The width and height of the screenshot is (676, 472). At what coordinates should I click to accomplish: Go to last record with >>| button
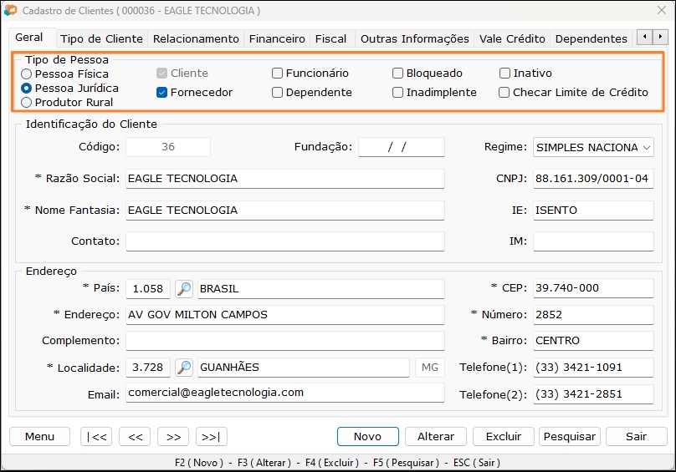(x=211, y=437)
